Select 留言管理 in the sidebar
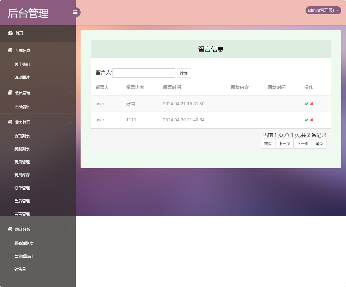Image resolution: width=346 pixels, height=287 pixels. (22, 214)
